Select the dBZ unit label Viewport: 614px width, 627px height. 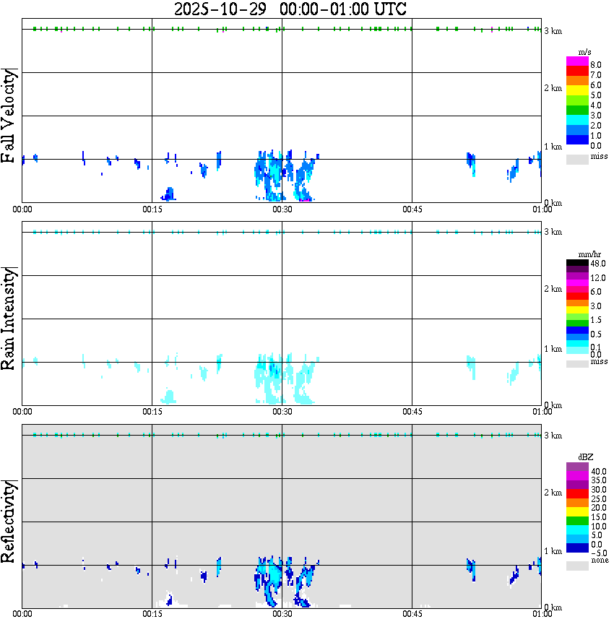[585, 457]
